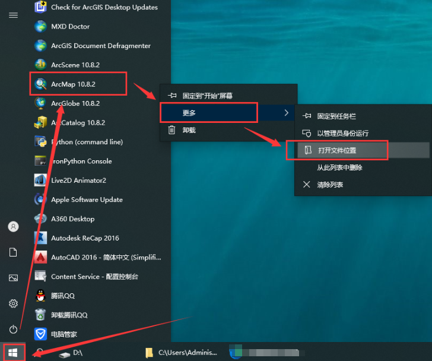Click the ArcGlobe 10.8.2 globe icon
Image resolution: width=432 pixels, height=361 pixels.
point(40,103)
